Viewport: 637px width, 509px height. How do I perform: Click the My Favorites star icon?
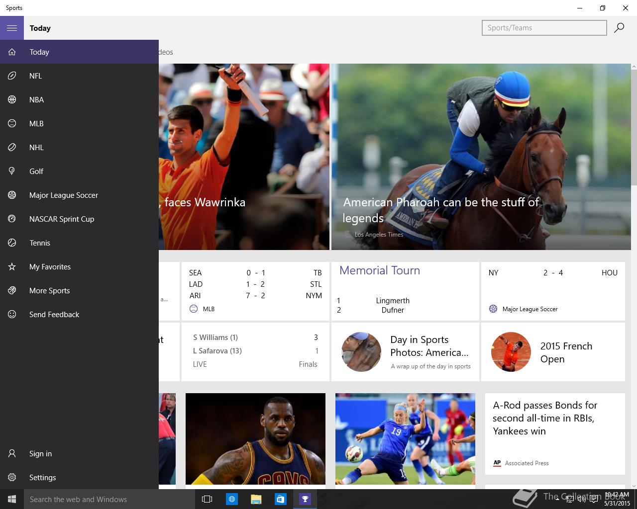click(12, 266)
